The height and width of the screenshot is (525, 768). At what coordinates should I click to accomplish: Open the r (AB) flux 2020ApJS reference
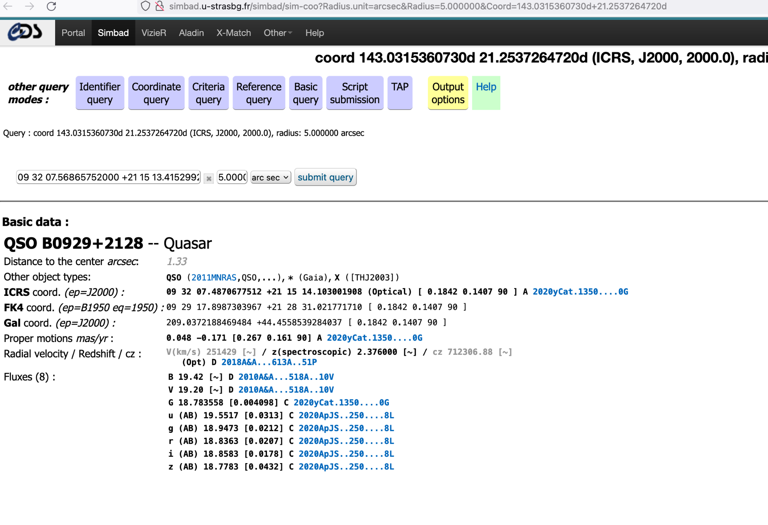click(x=346, y=441)
